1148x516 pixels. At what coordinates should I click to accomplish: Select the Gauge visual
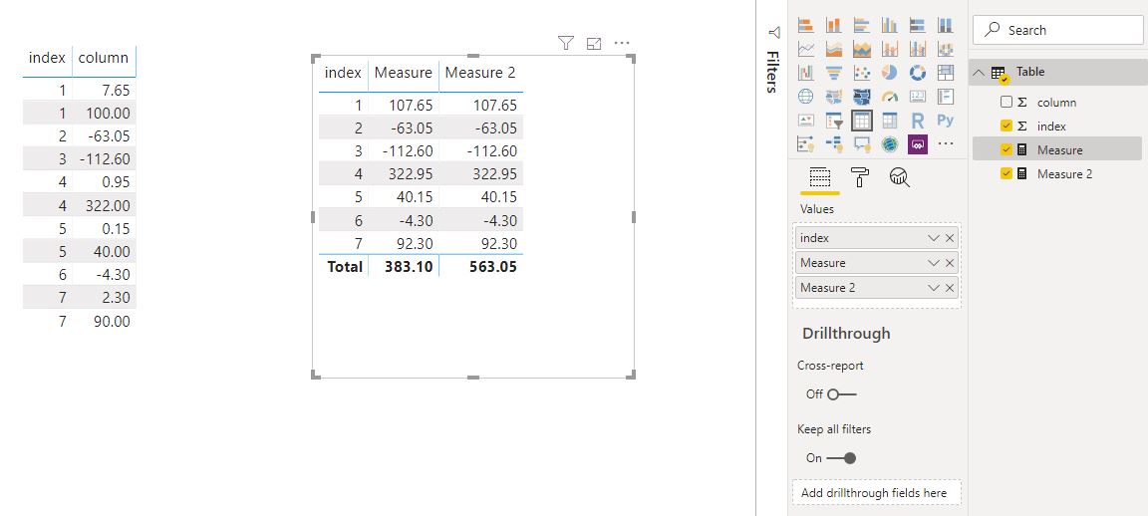(890, 96)
